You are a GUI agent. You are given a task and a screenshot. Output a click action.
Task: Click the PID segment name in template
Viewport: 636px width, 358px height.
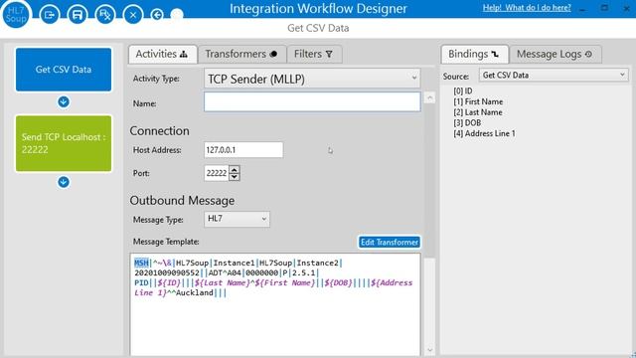(x=141, y=282)
